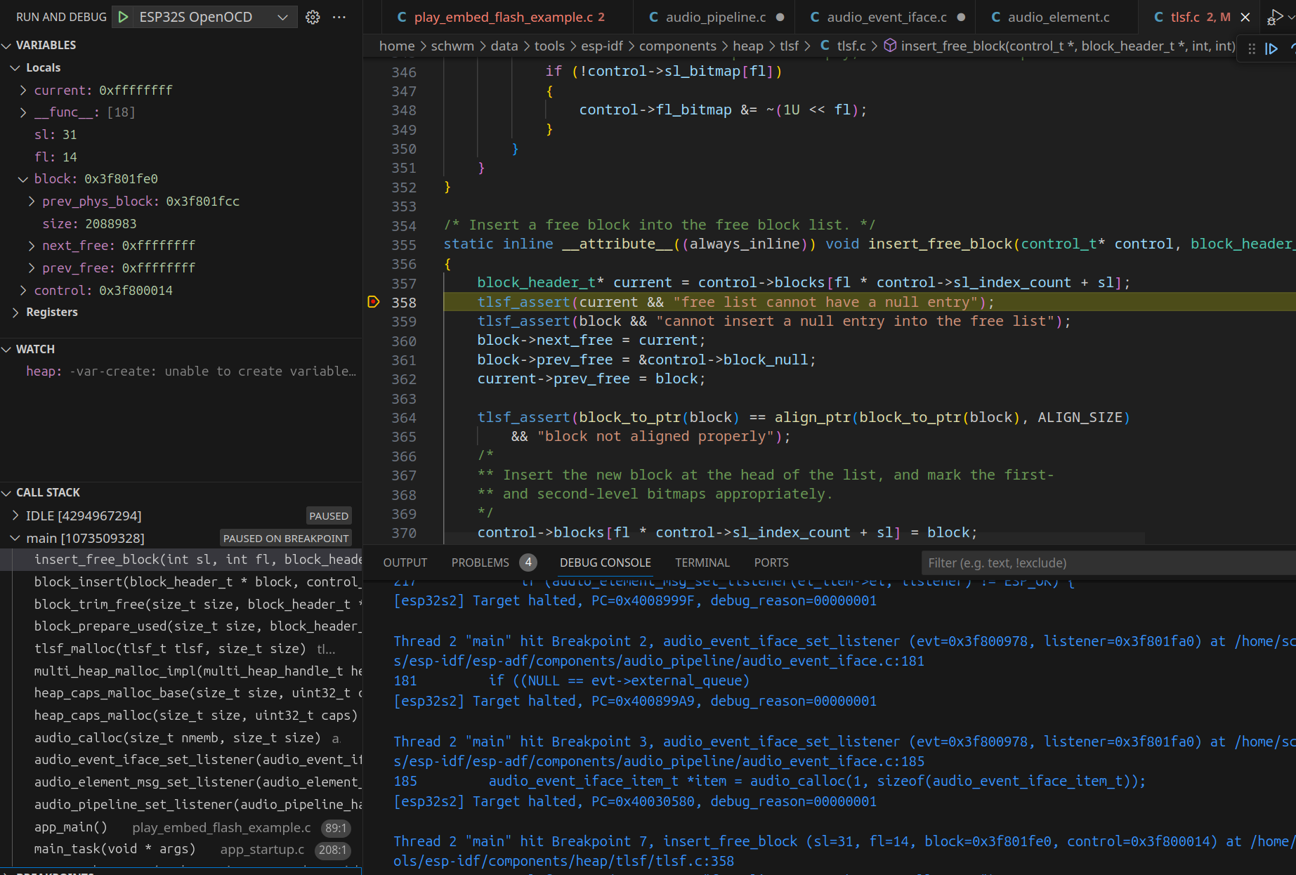Open launch.json via gear icon
Viewport: 1296px width, 875px height.
coord(313,17)
